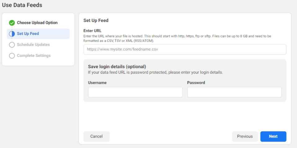Click the Set Up Feed panel heading
The image size is (297, 148).
96,20
